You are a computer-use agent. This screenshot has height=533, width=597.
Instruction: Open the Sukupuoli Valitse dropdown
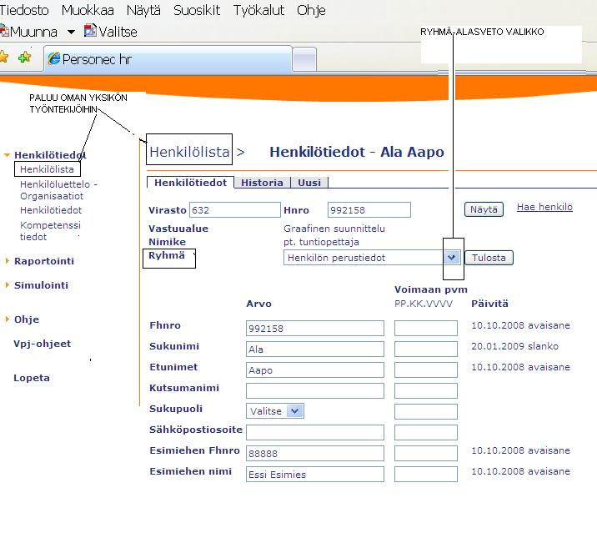[275, 411]
